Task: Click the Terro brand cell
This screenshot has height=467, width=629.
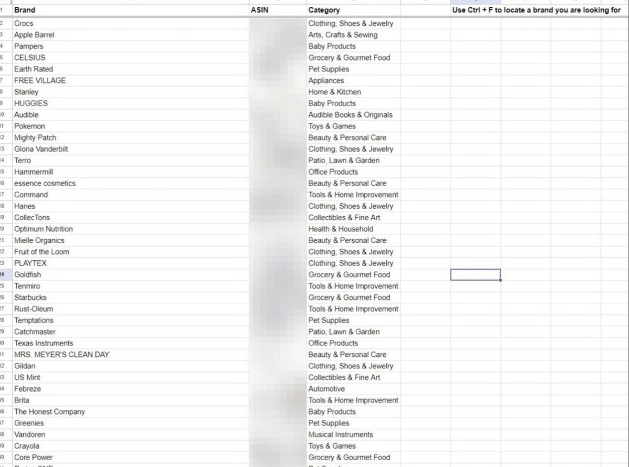Action: (129, 161)
